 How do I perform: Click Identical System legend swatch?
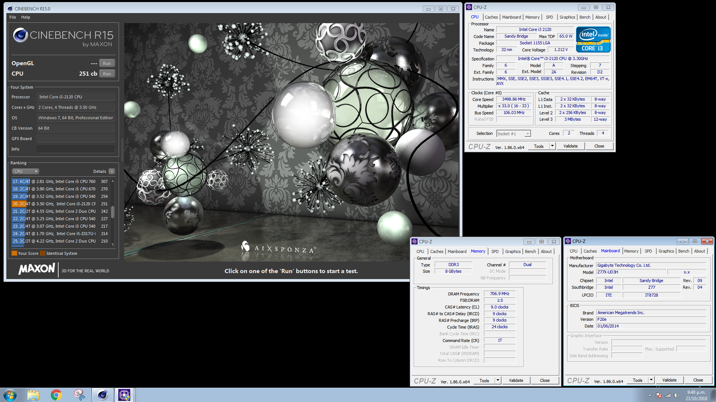click(x=43, y=253)
